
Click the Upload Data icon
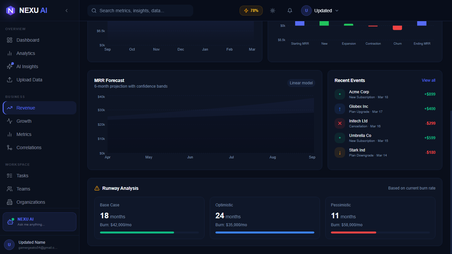pyautogui.click(x=10, y=80)
